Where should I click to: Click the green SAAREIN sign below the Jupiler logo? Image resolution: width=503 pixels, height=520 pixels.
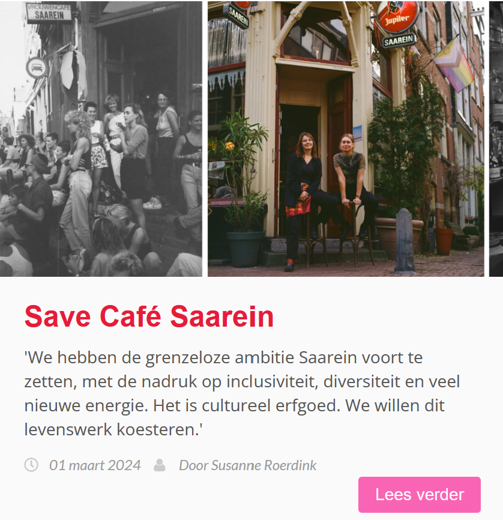coord(399,40)
